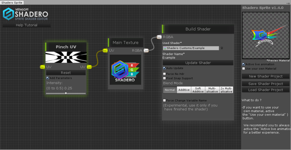
Task: Click the Used Shader field
Action: coord(191,48)
